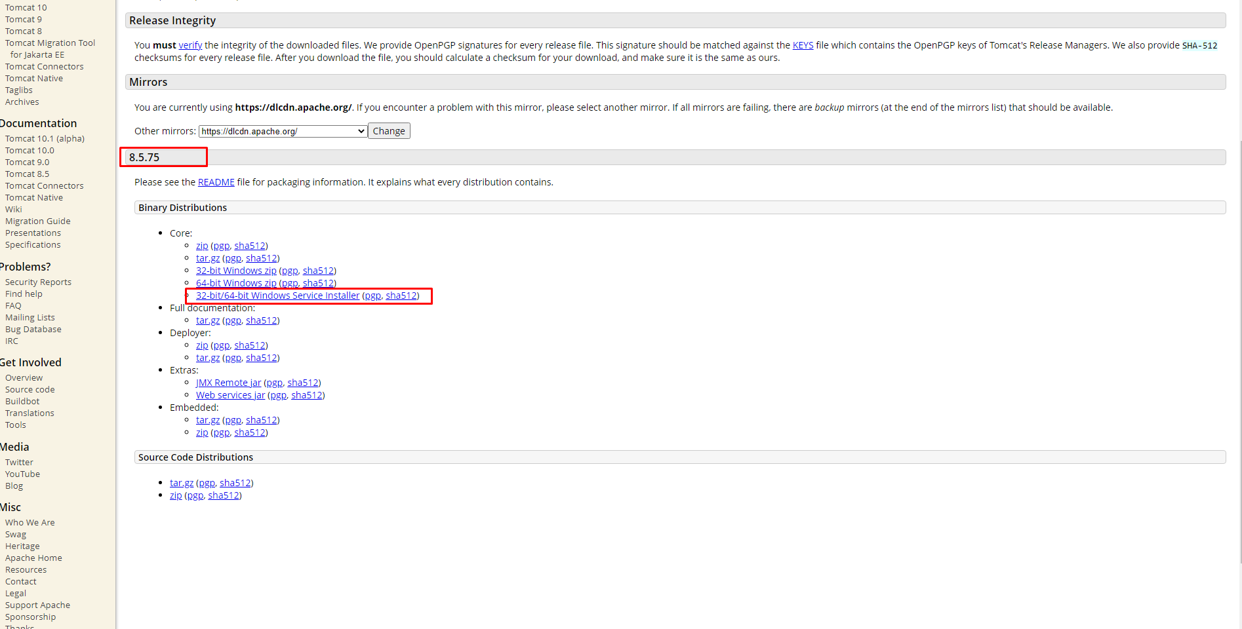Viewport: 1242px width, 629px height.
Task: Open the FAQ link
Action: coord(13,306)
